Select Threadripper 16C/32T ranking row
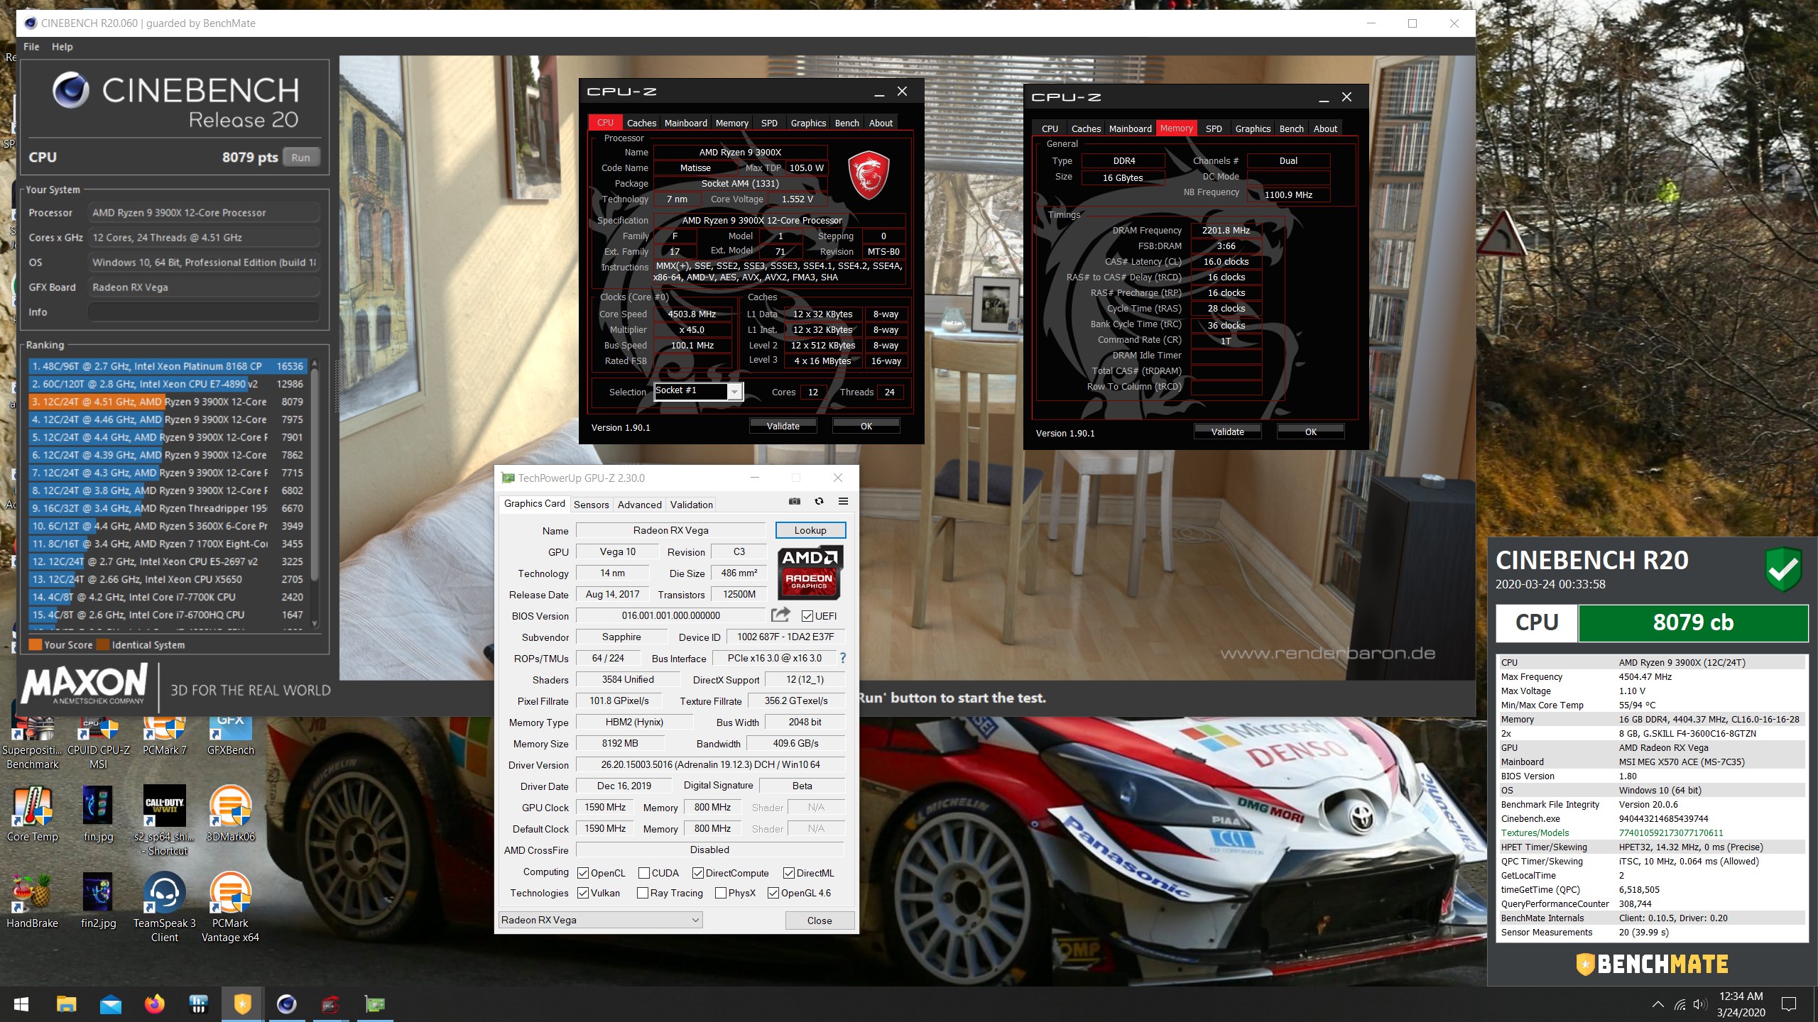The height and width of the screenshot is (1022, 1818). click(168, 508)
